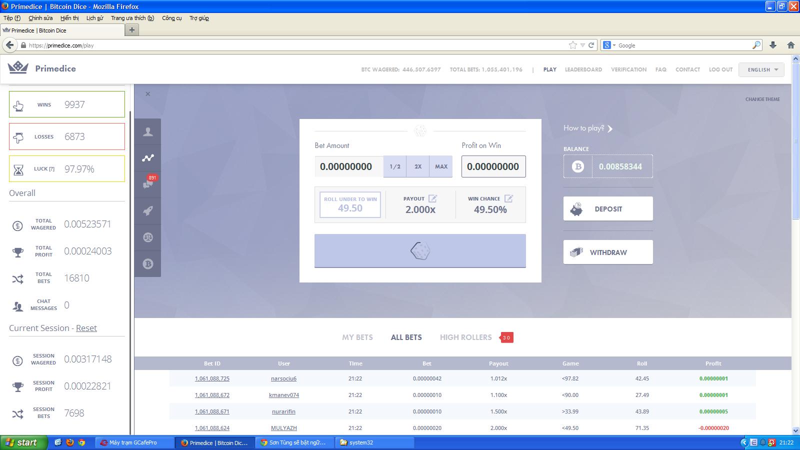Roll the dice button

(420, 251)
